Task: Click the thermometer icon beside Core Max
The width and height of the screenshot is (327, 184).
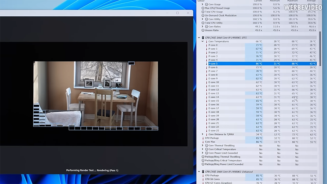Action: coord(203,142)
